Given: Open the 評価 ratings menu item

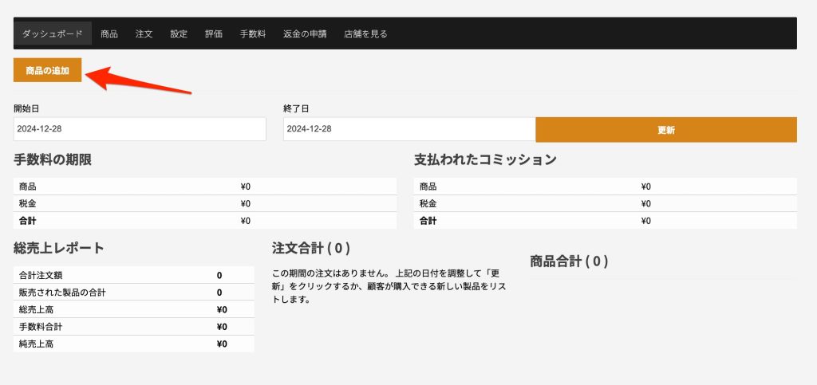Looking at the screenshot, I should [213, 33].
